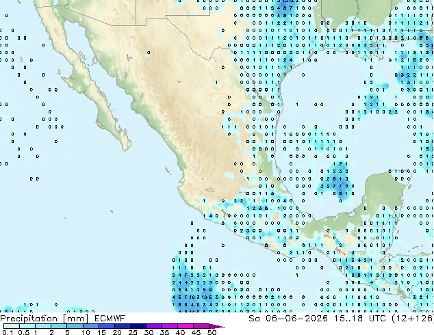This screenshot has width=434, height=335.
Task: Select the 2 to 5 mm legend swatch
Action: tap(59, 326)
